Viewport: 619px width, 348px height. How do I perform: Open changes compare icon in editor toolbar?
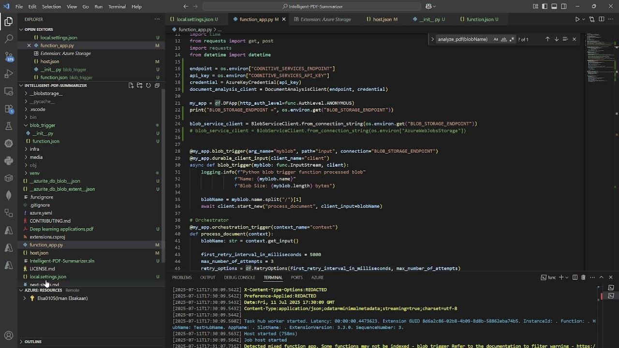[592, 19]
